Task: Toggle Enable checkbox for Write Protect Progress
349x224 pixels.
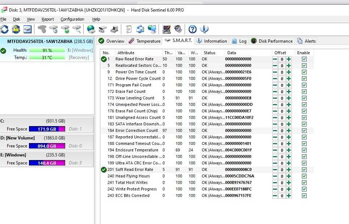Action: 304,189
